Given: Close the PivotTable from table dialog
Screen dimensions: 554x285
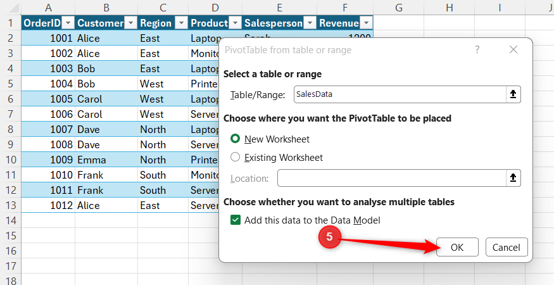Looking at the screenshot, I should click(513, 50).
